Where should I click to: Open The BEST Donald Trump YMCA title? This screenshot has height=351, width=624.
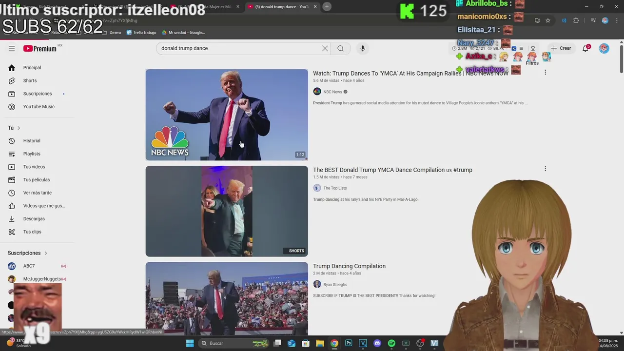coord(392,170)
